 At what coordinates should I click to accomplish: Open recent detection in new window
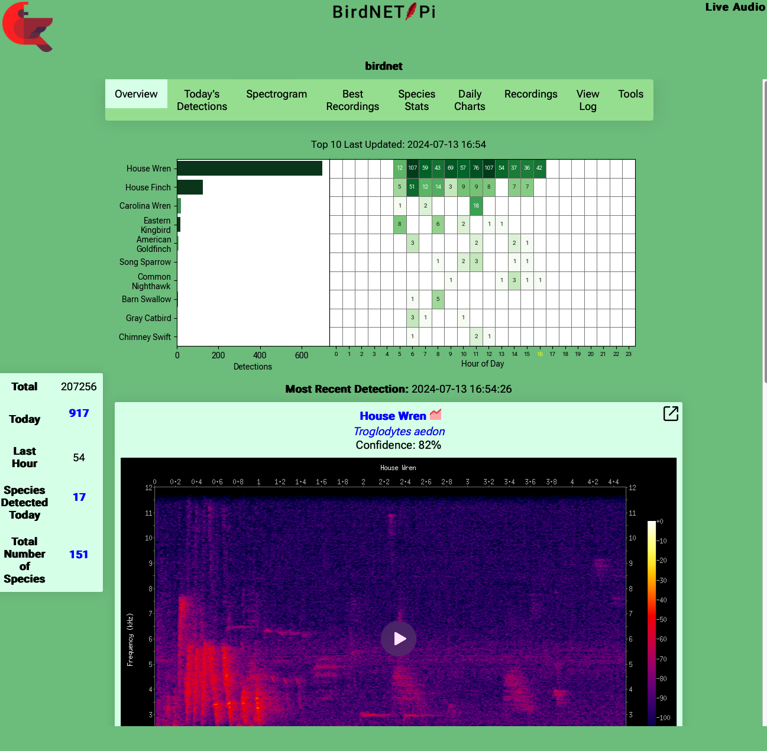point(671,413)
